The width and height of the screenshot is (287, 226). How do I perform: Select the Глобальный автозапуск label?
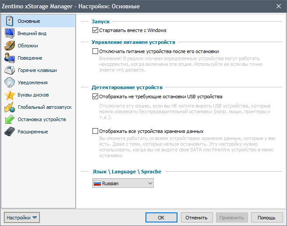tap(45, 107)
